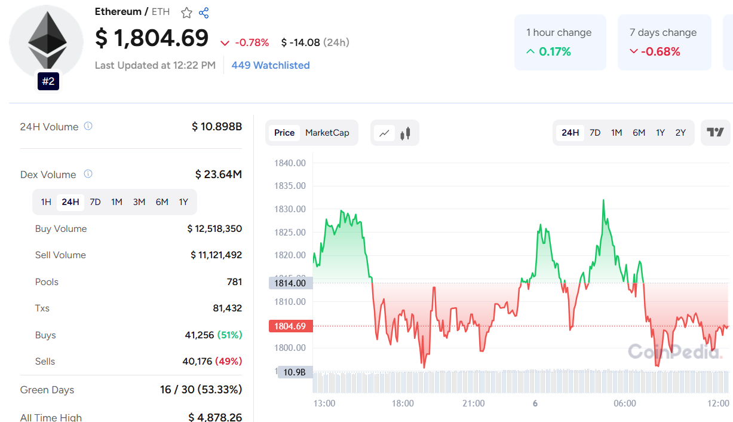733x422 pixels.
Task: Click the Pools count 781
Action: coord(234,282)
